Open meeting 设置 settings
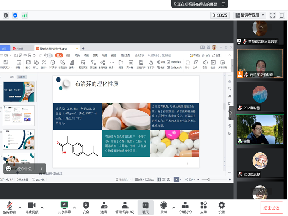The height and width of the screenshot is (216, 288). (221, 207)
